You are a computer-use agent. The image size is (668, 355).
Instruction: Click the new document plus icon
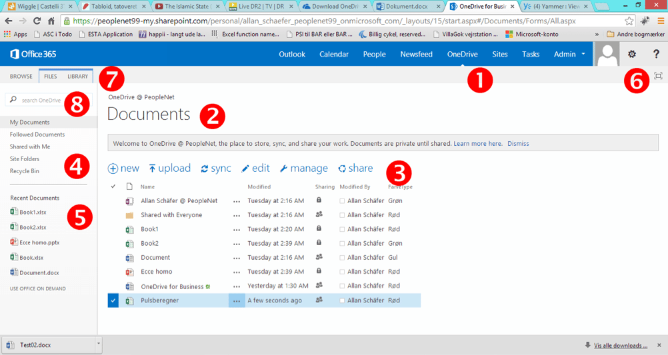coord(113,169)
